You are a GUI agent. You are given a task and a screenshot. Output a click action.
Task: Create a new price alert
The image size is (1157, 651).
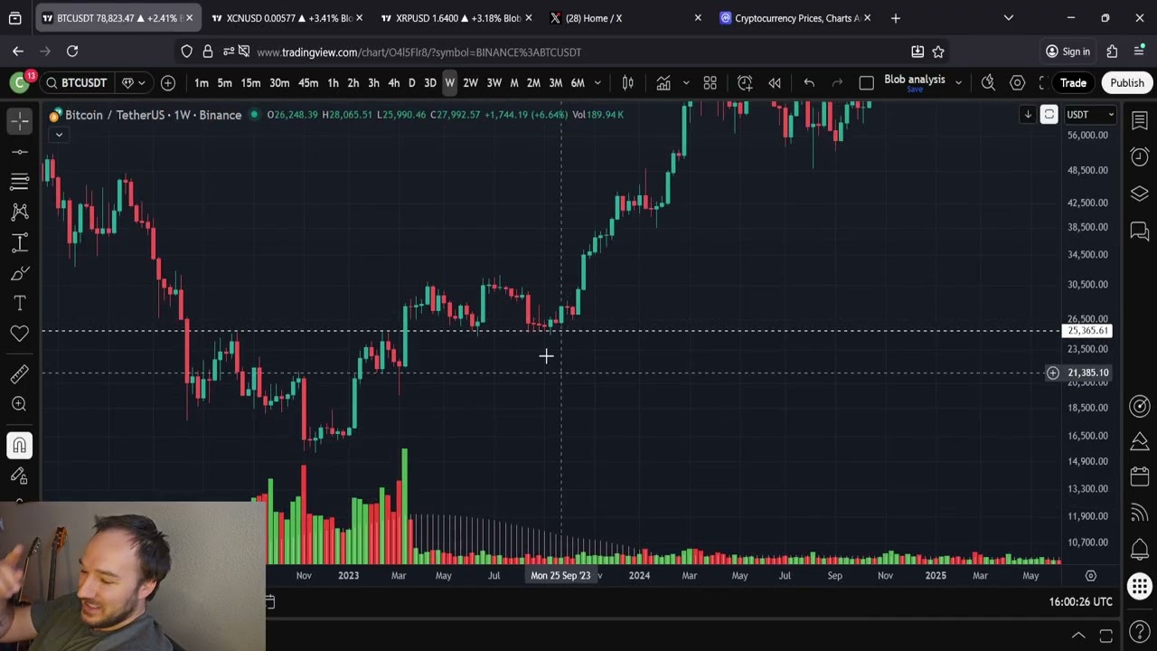(745, 83)
